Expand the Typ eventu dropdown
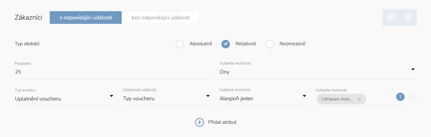431x137 pixels. coord(65,98)
